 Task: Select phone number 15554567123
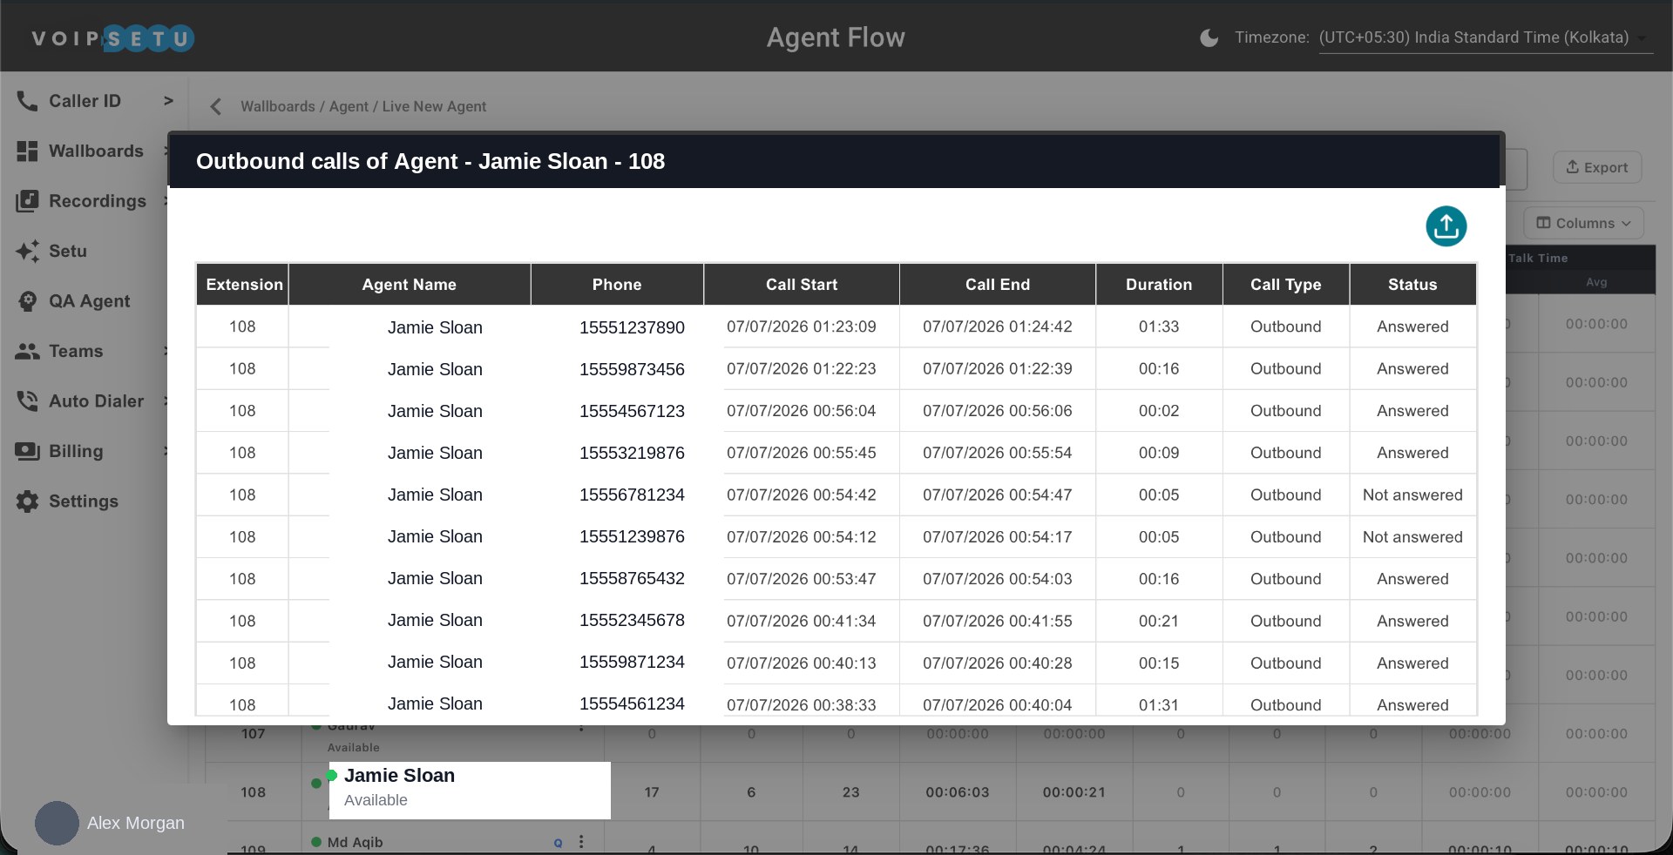pyautogui.click(x=632, y=411)
